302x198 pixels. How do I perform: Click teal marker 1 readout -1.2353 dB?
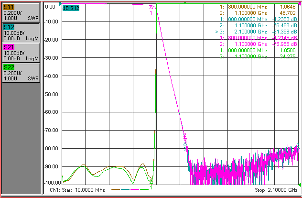coord(284,19)
